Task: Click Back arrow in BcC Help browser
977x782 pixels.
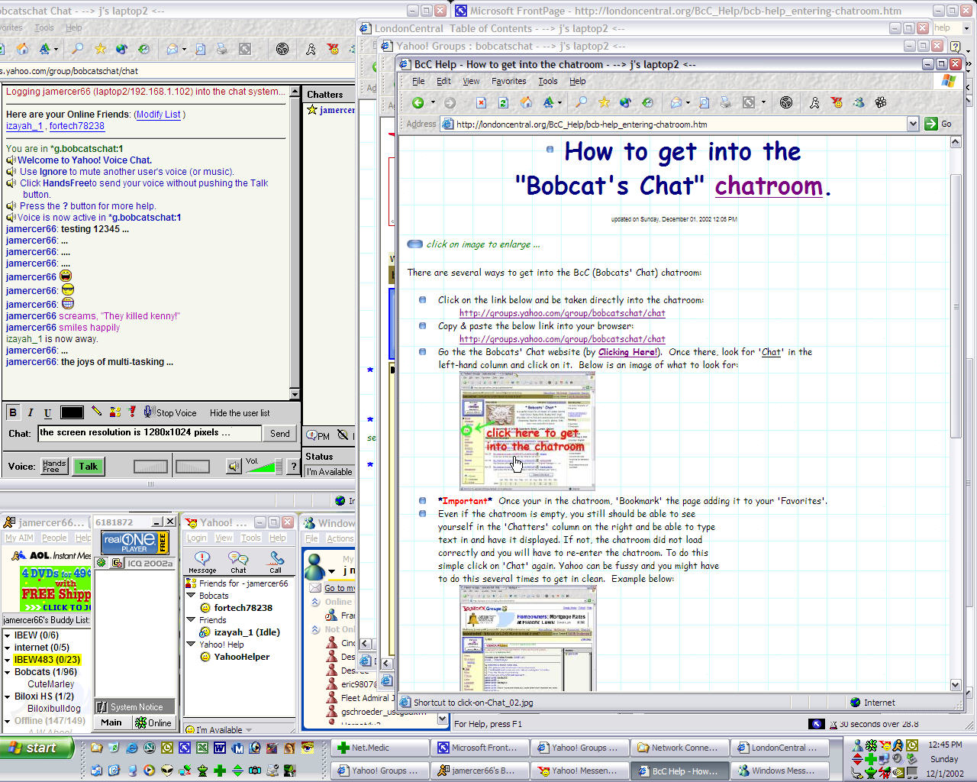Action: pyautogui.click(x=418, y=102)
